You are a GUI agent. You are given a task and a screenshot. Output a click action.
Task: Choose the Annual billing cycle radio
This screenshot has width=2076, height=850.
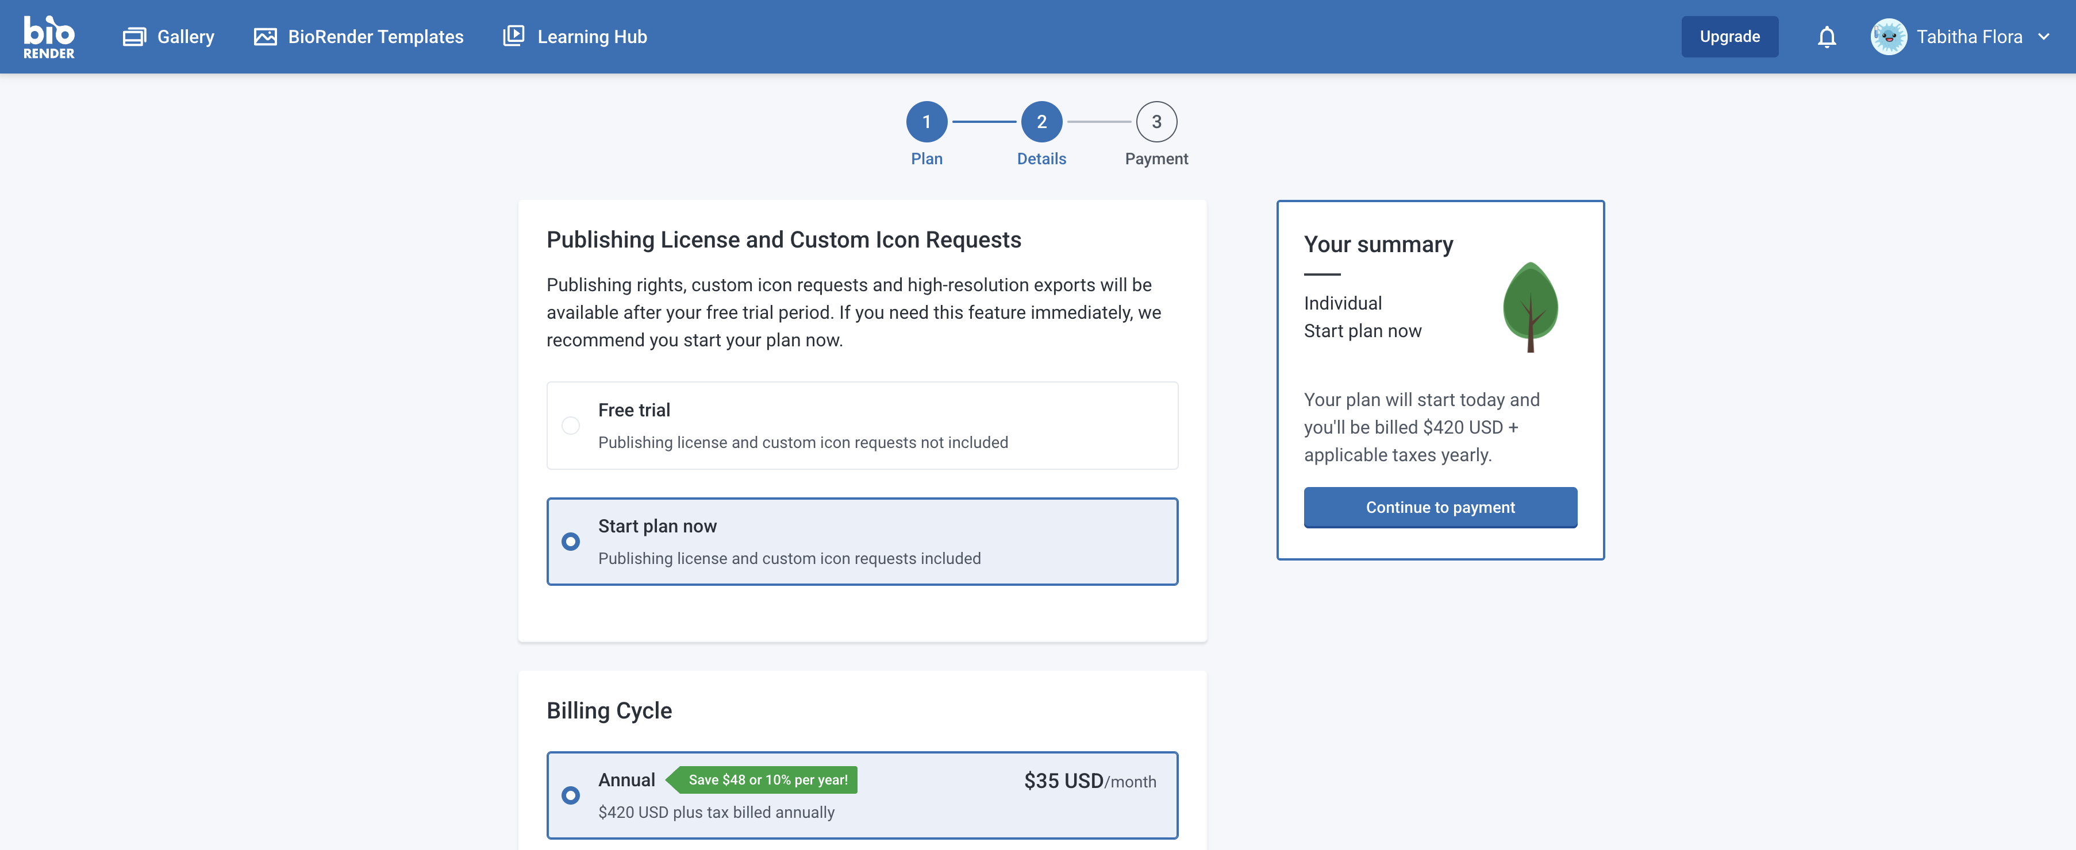tap(571, 795)
